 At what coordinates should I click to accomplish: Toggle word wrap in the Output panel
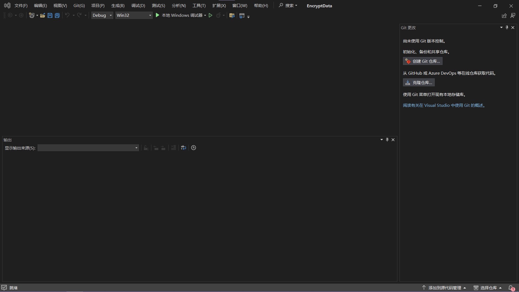coord(184,148)
